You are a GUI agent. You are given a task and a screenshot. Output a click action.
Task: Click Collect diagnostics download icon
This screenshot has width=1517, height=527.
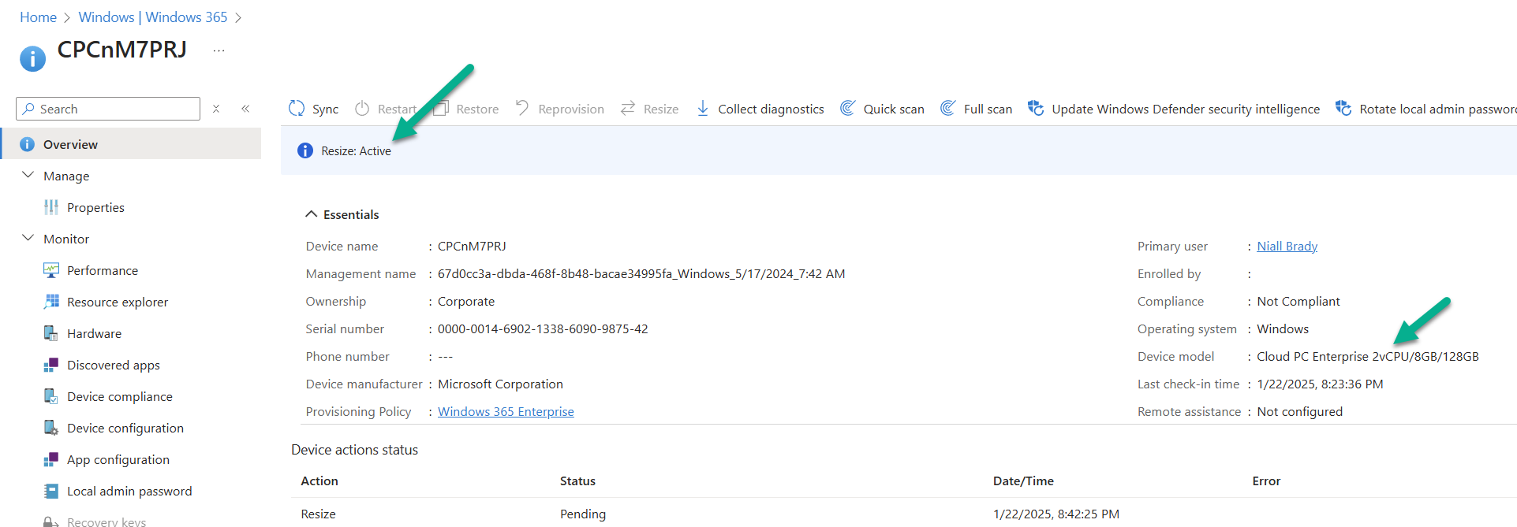pos(702,109)
